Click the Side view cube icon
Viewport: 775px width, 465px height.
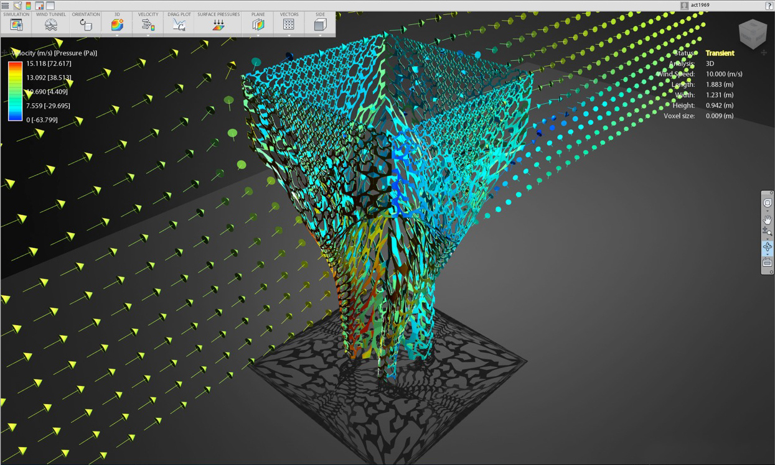pos(320,25)
